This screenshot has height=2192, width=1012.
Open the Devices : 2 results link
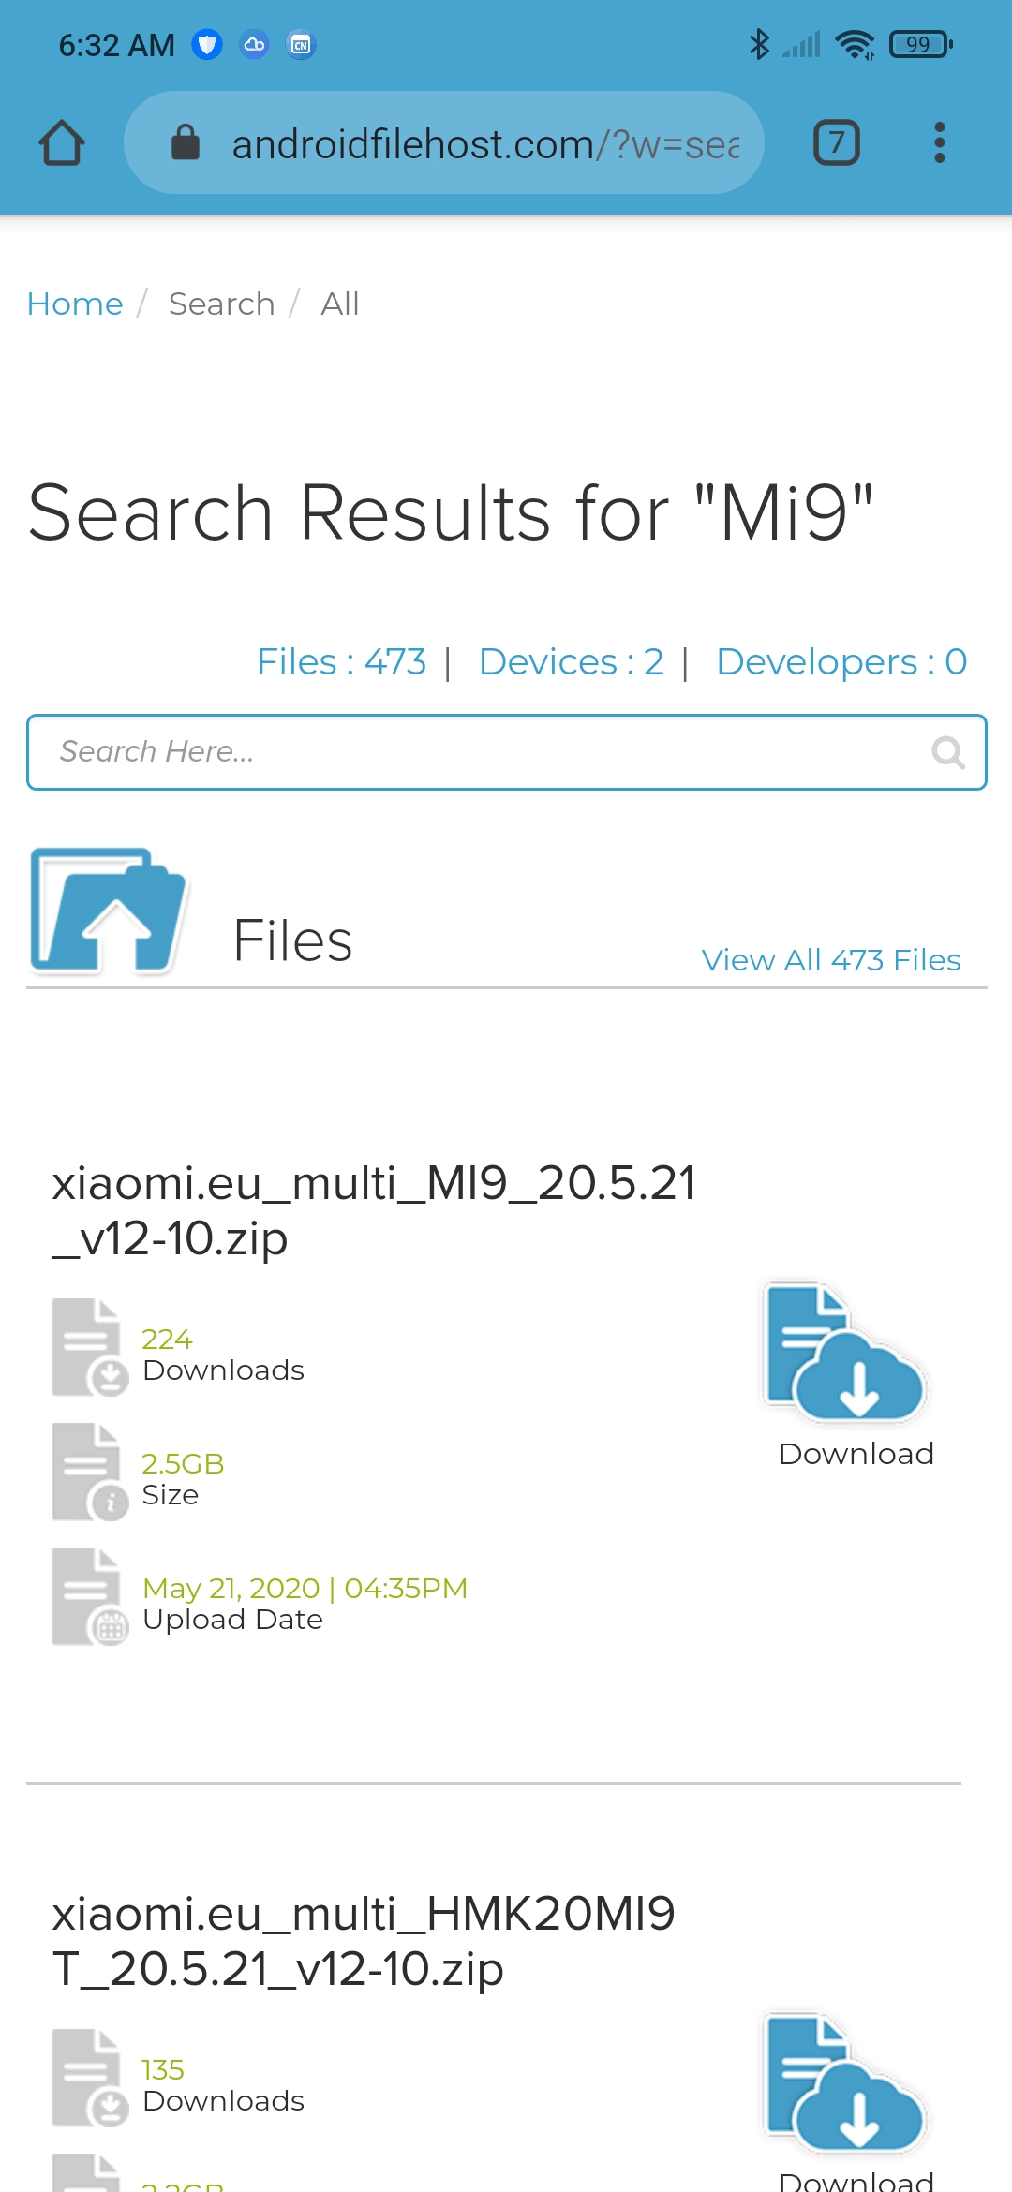tap(572, 661)
